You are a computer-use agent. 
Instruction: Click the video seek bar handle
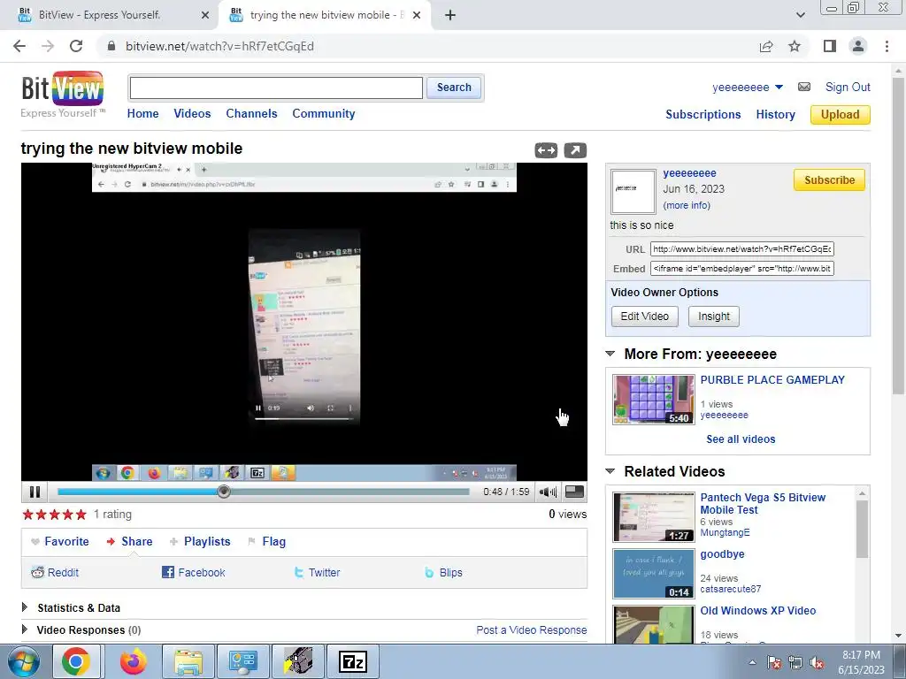coord(224,492)
